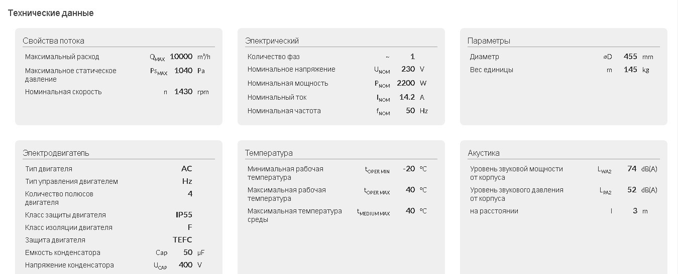Select the 'Параметры' card title
678x274 pixels.
pos(489,41)
